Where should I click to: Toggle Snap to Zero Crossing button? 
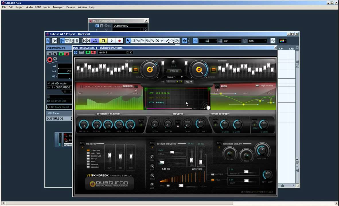click(195, 41)
